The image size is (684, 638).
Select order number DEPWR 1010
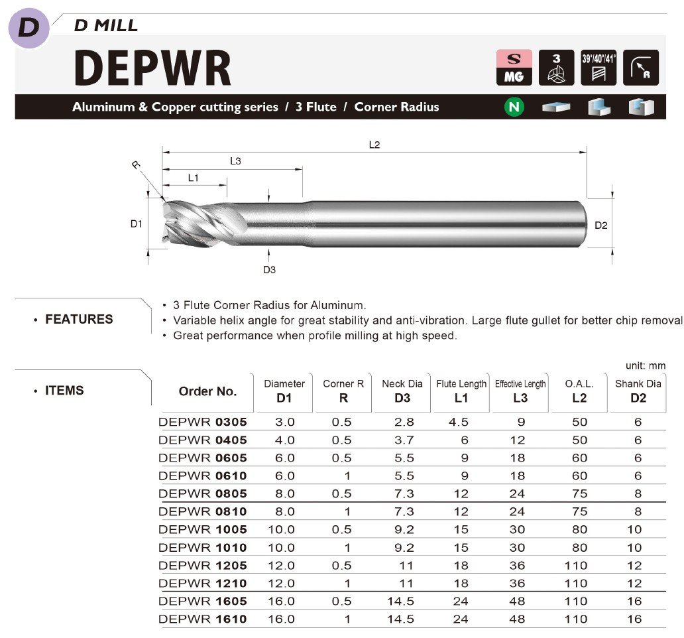click(203, 547)
